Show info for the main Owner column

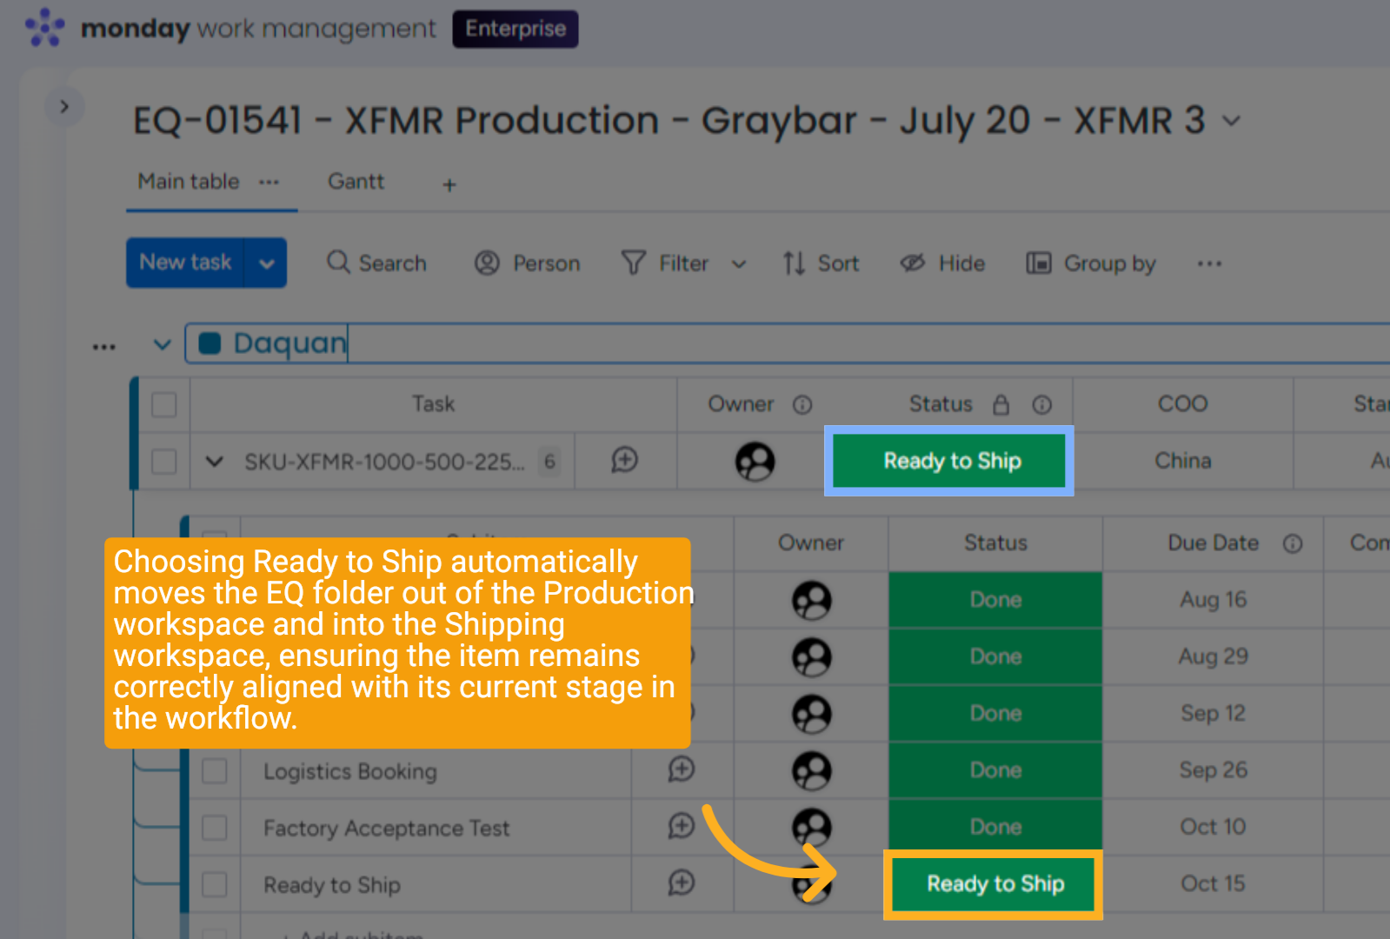pos(802,404)
